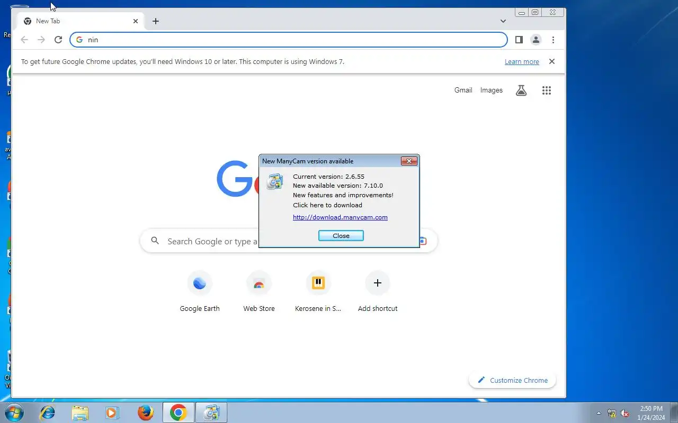Open the Web Store shortcut
This screenshot has height=423, width=678.
coord(259,292)
